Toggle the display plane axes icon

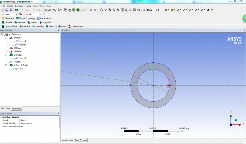[144, 10]
